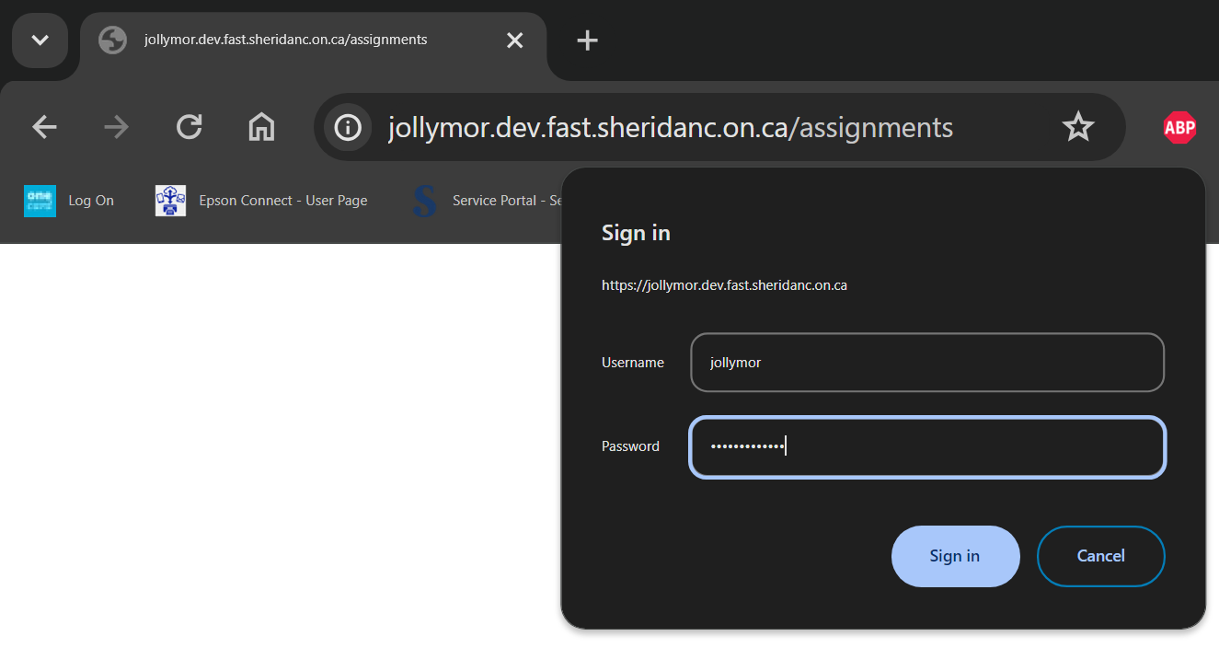Open a new tab with plus icon
Screen dimensions: 1219x648
point(587,40)
